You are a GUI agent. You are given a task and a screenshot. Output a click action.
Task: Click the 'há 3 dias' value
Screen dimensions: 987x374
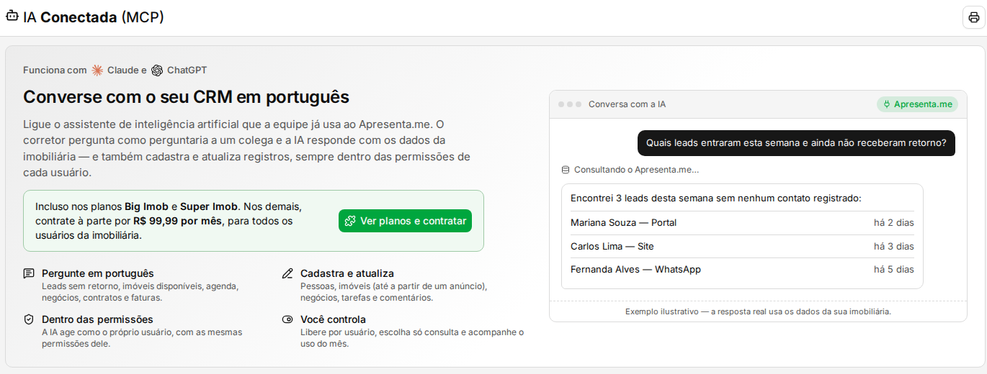coord(893,247)
